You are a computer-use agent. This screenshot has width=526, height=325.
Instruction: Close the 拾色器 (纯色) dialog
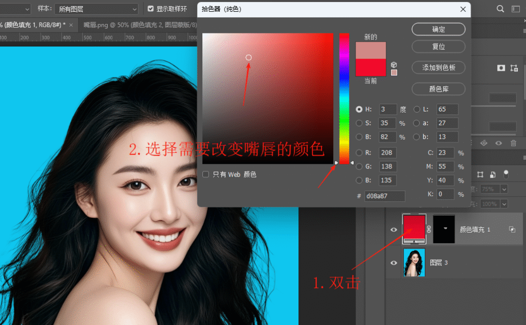(x=463, y=9)
